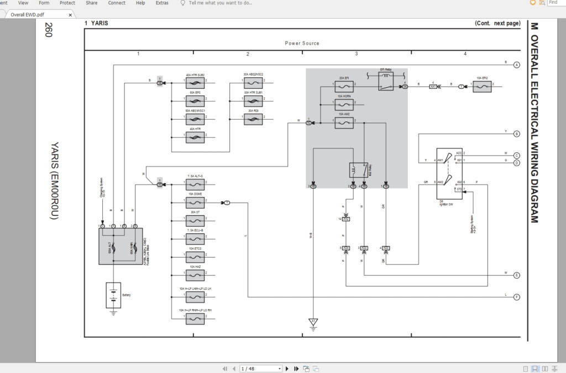Switch to continuous facing view mode
Viewport: 566px width, 373px height.
[x=555, y=369]
